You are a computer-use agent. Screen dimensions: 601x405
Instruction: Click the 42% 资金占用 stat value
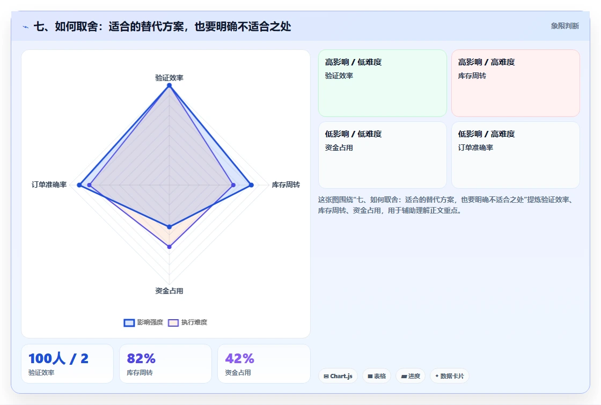click(239, 359)
